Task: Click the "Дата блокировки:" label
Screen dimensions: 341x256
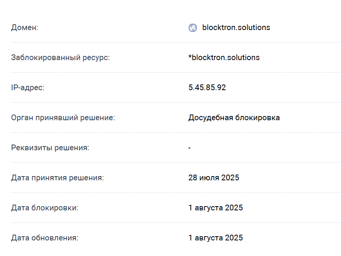Action: pyautogui.click(x=45, y=208)
